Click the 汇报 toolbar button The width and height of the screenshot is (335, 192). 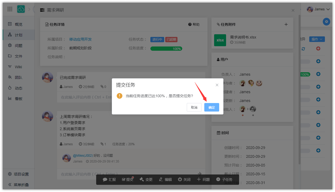pos(109,180)
